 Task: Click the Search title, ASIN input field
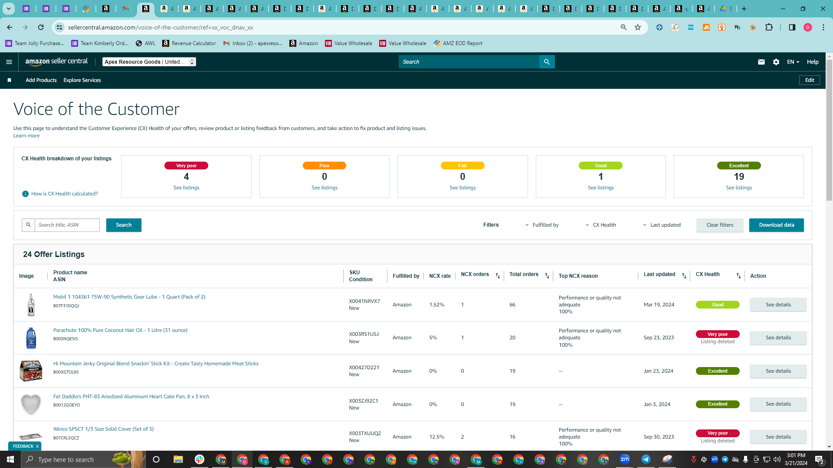coord(67,225)
